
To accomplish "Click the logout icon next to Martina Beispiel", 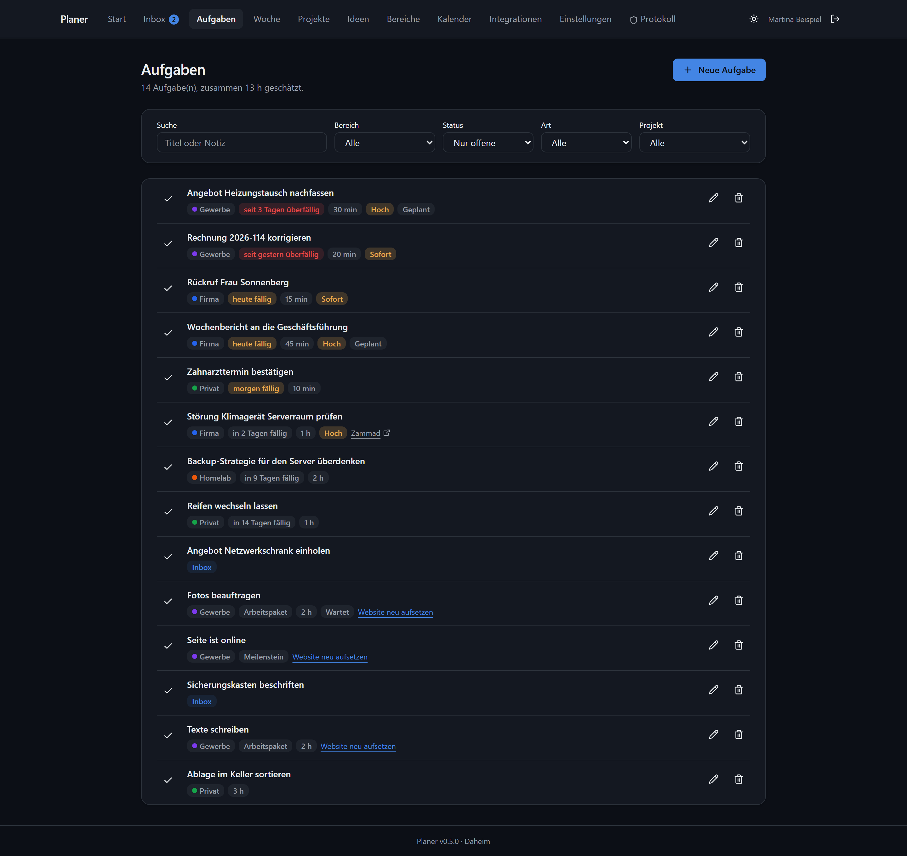I will pyautogui.click(x=835, y=19).
